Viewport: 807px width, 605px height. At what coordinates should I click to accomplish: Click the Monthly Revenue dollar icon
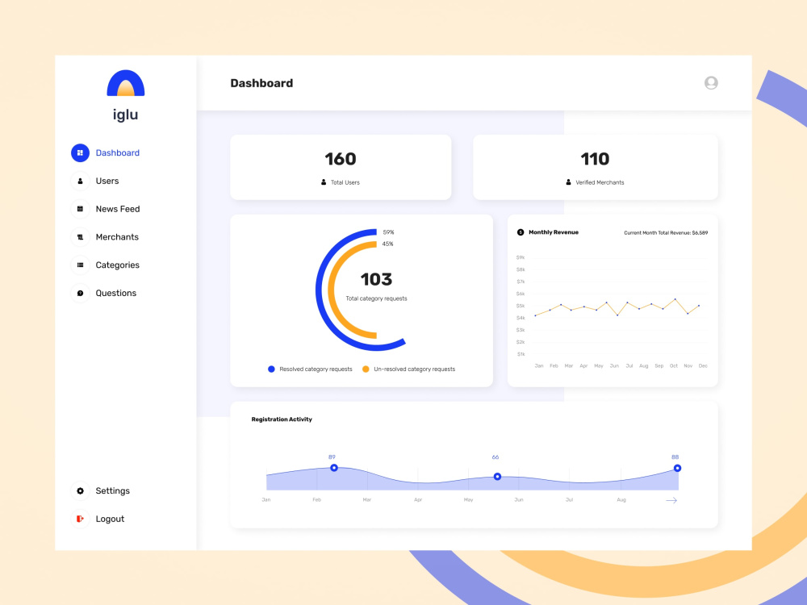tap(521, 232)
